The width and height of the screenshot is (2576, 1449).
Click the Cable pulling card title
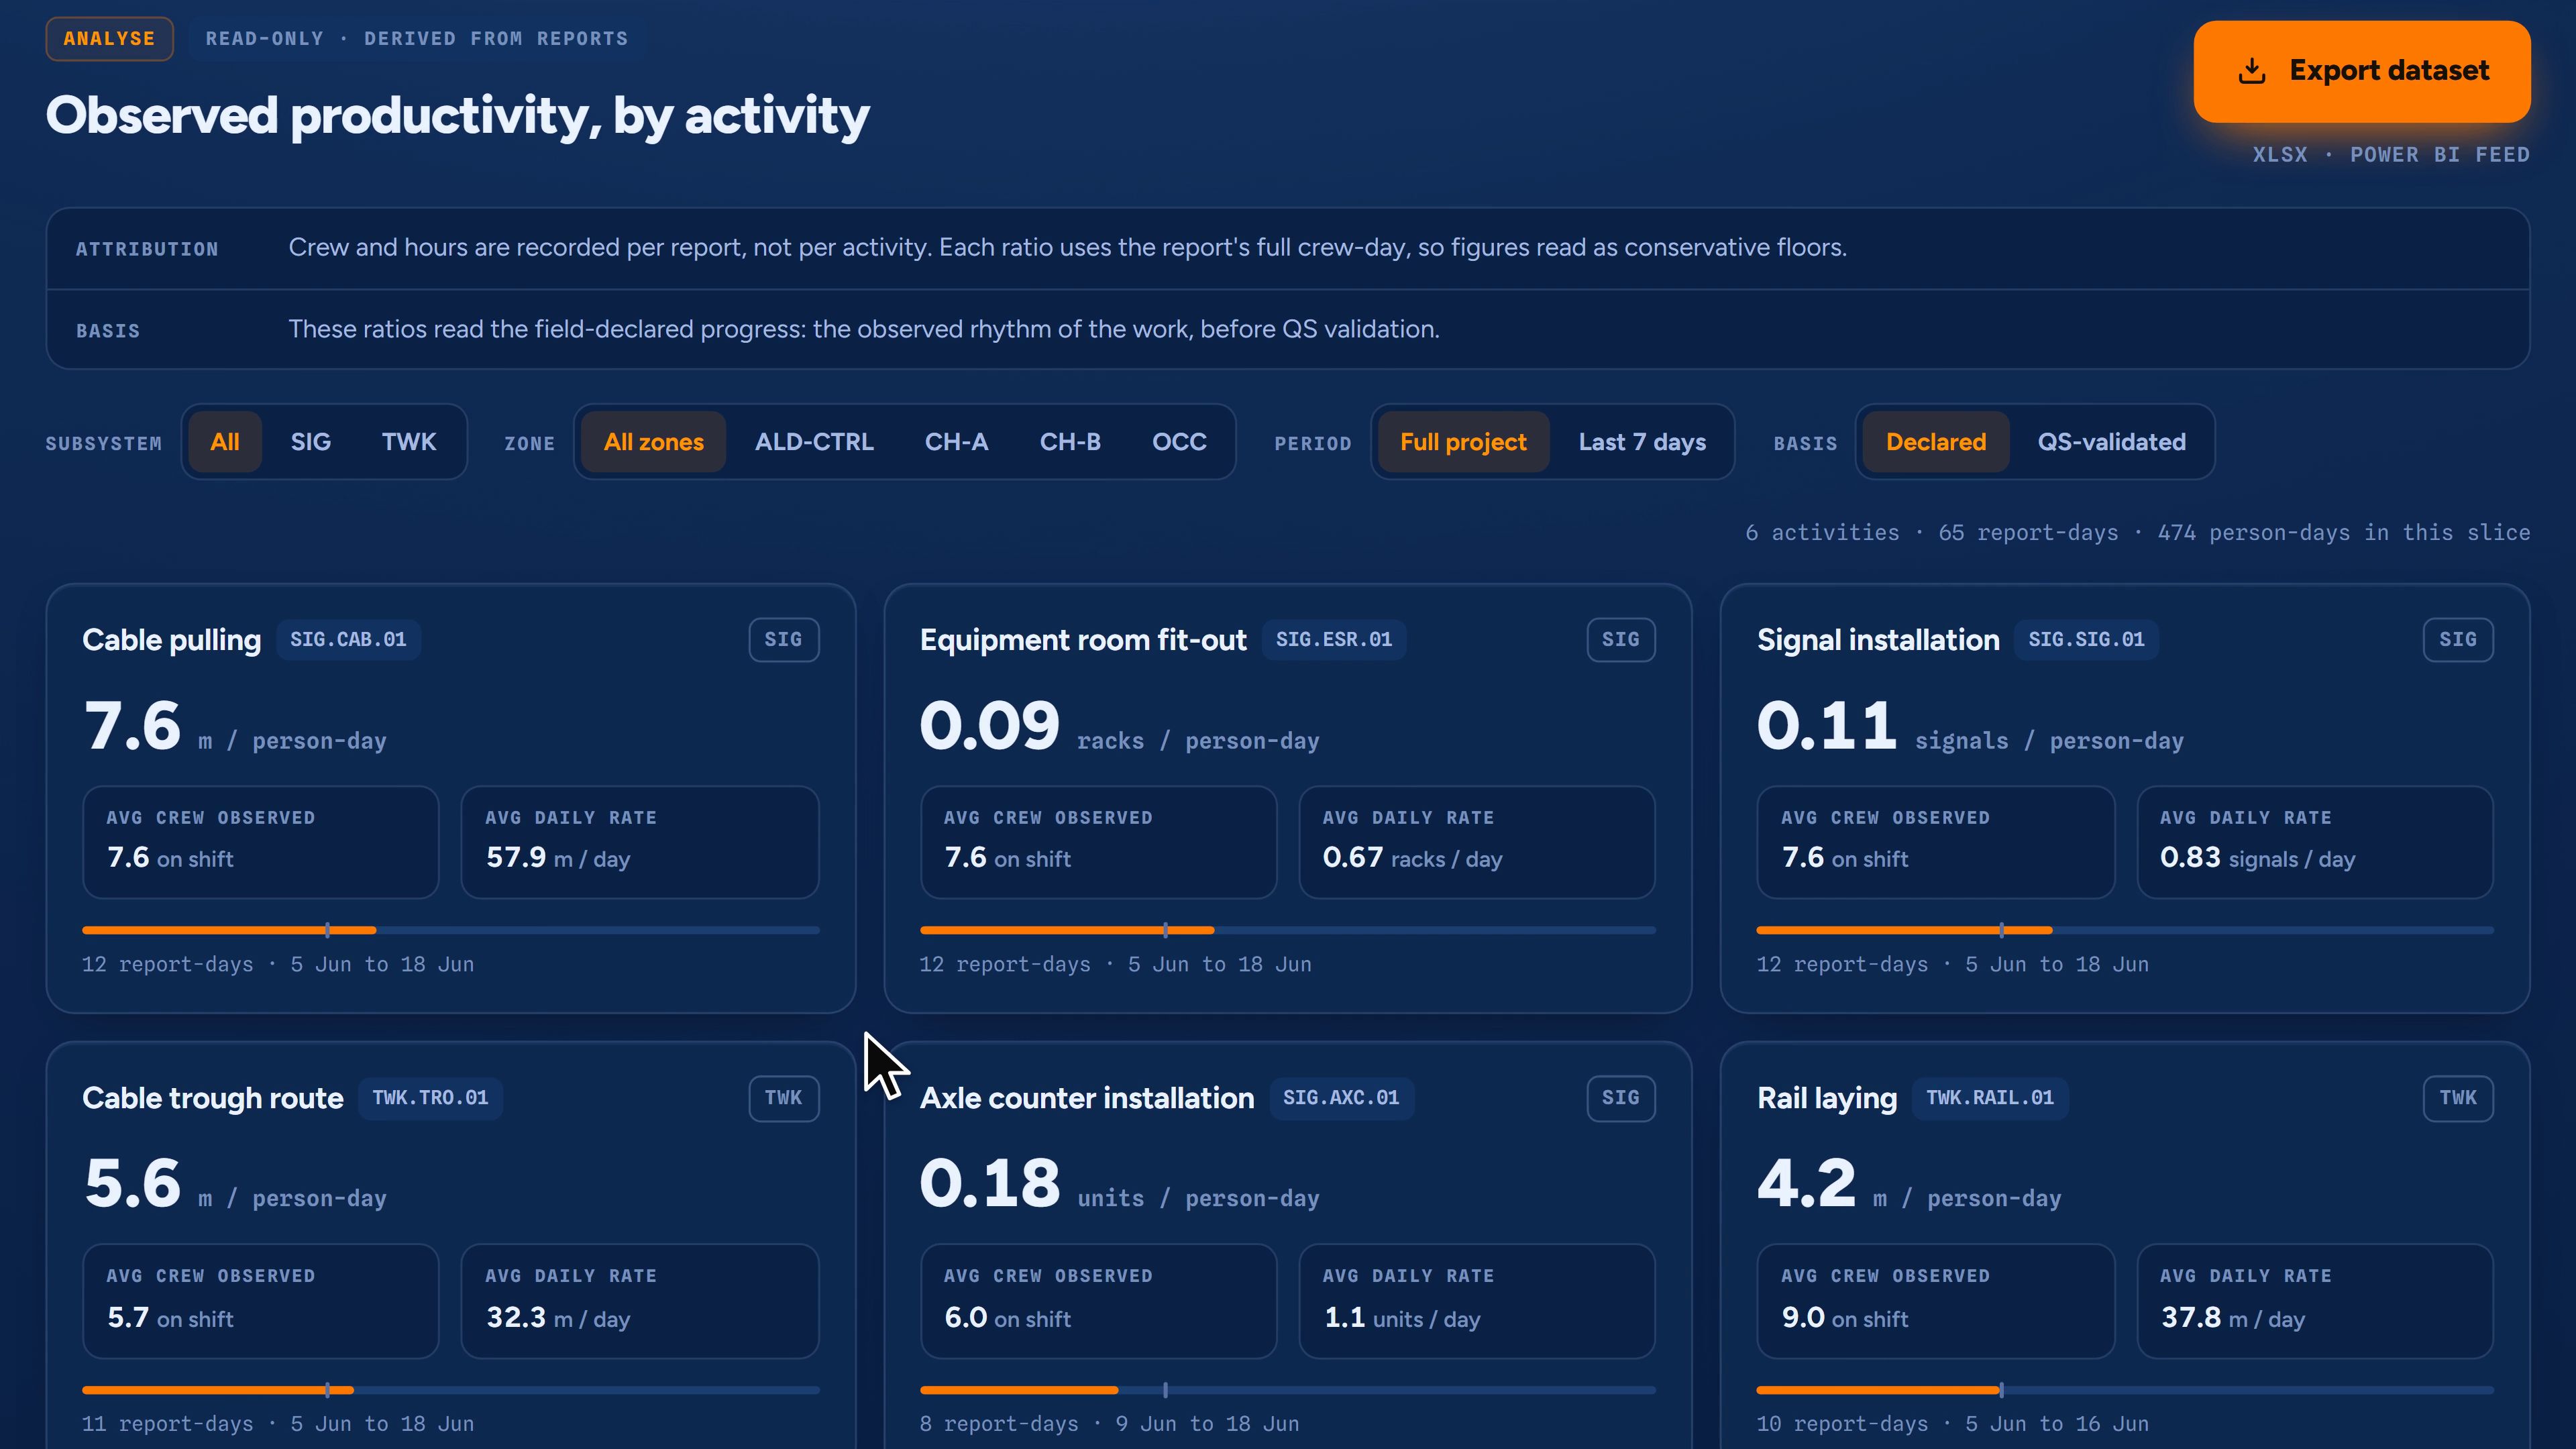[x=171, y=640]
